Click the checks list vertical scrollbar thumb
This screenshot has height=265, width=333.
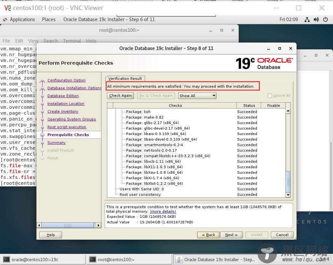point(288,182)
